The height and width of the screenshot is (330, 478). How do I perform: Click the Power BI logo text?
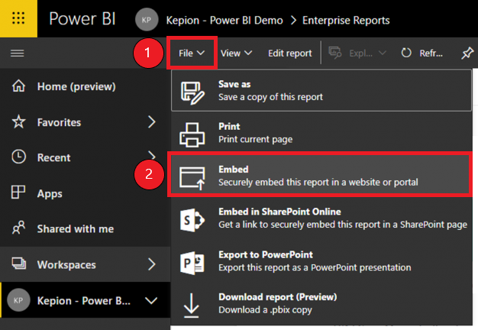[x=82, y=19]
